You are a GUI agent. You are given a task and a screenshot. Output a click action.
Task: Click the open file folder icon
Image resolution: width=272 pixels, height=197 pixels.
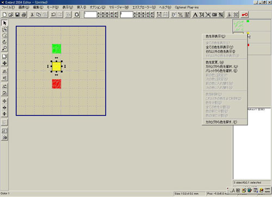(11, 15)
